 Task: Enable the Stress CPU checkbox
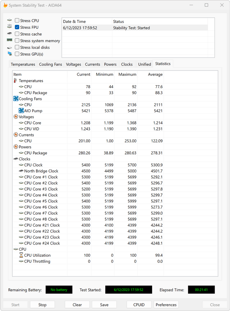coord(17,20)
